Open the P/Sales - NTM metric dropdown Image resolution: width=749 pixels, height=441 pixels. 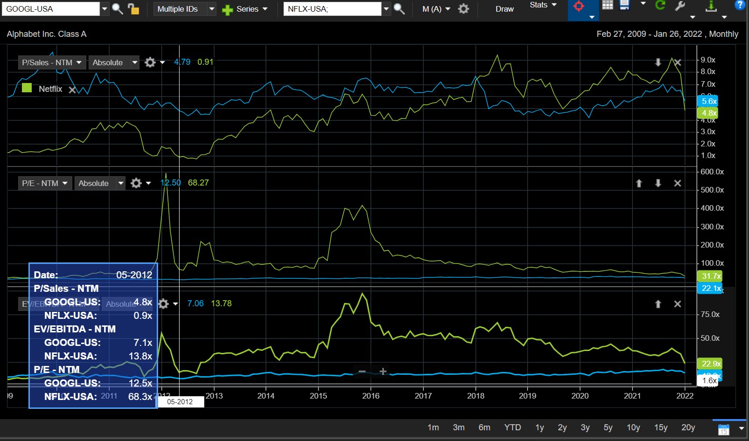(x=52, y=62)
